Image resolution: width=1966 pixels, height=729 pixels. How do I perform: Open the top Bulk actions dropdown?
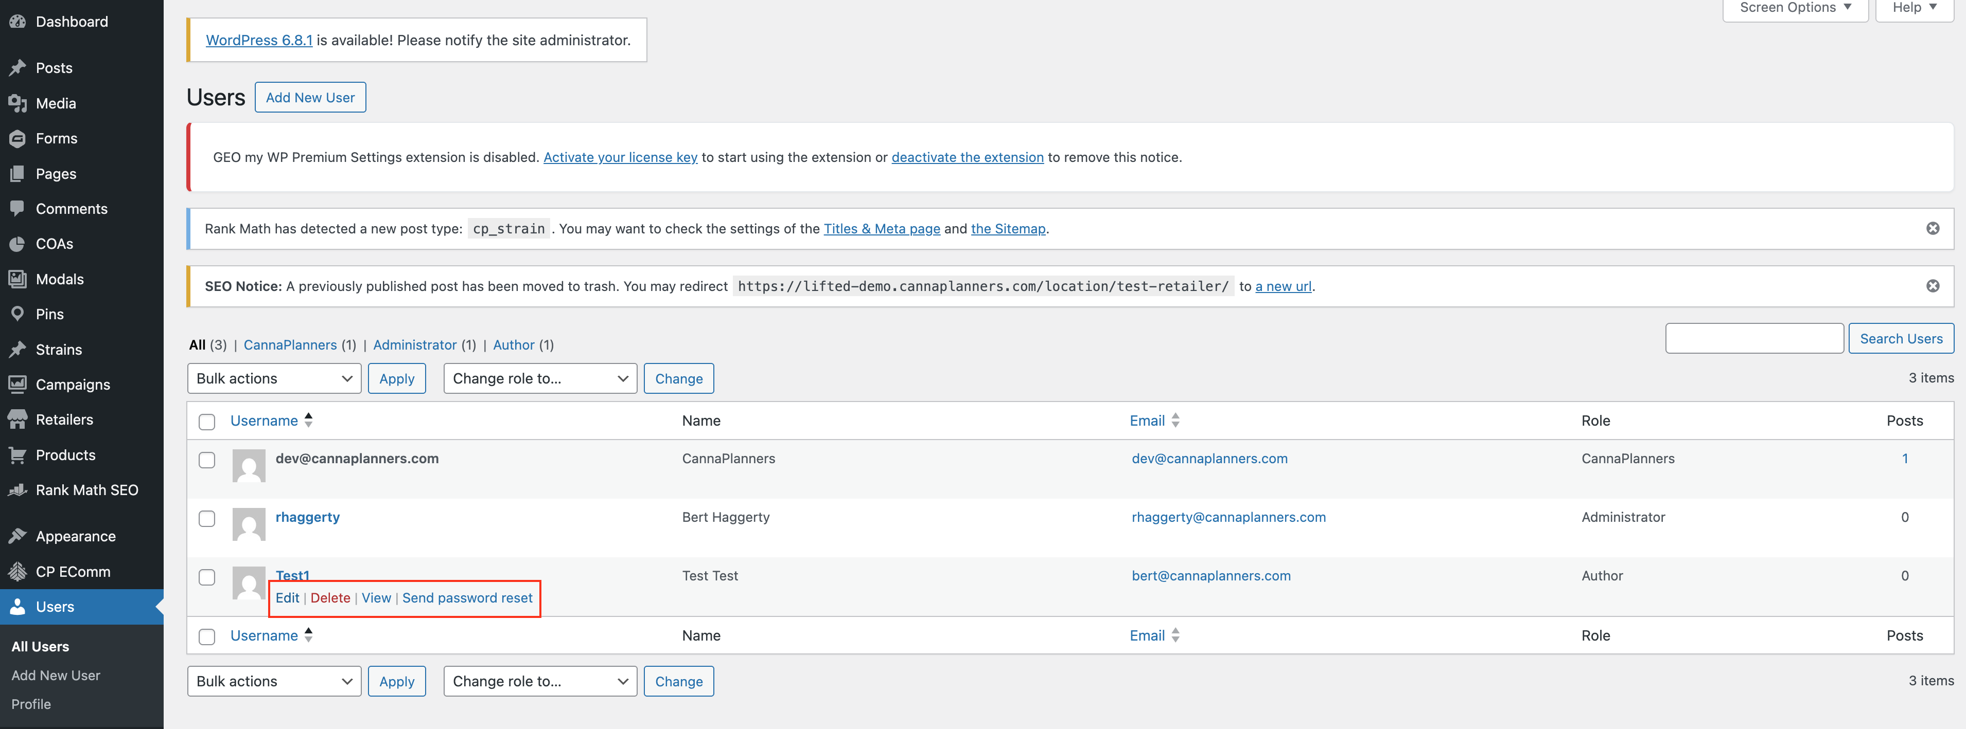coord(274,378)
